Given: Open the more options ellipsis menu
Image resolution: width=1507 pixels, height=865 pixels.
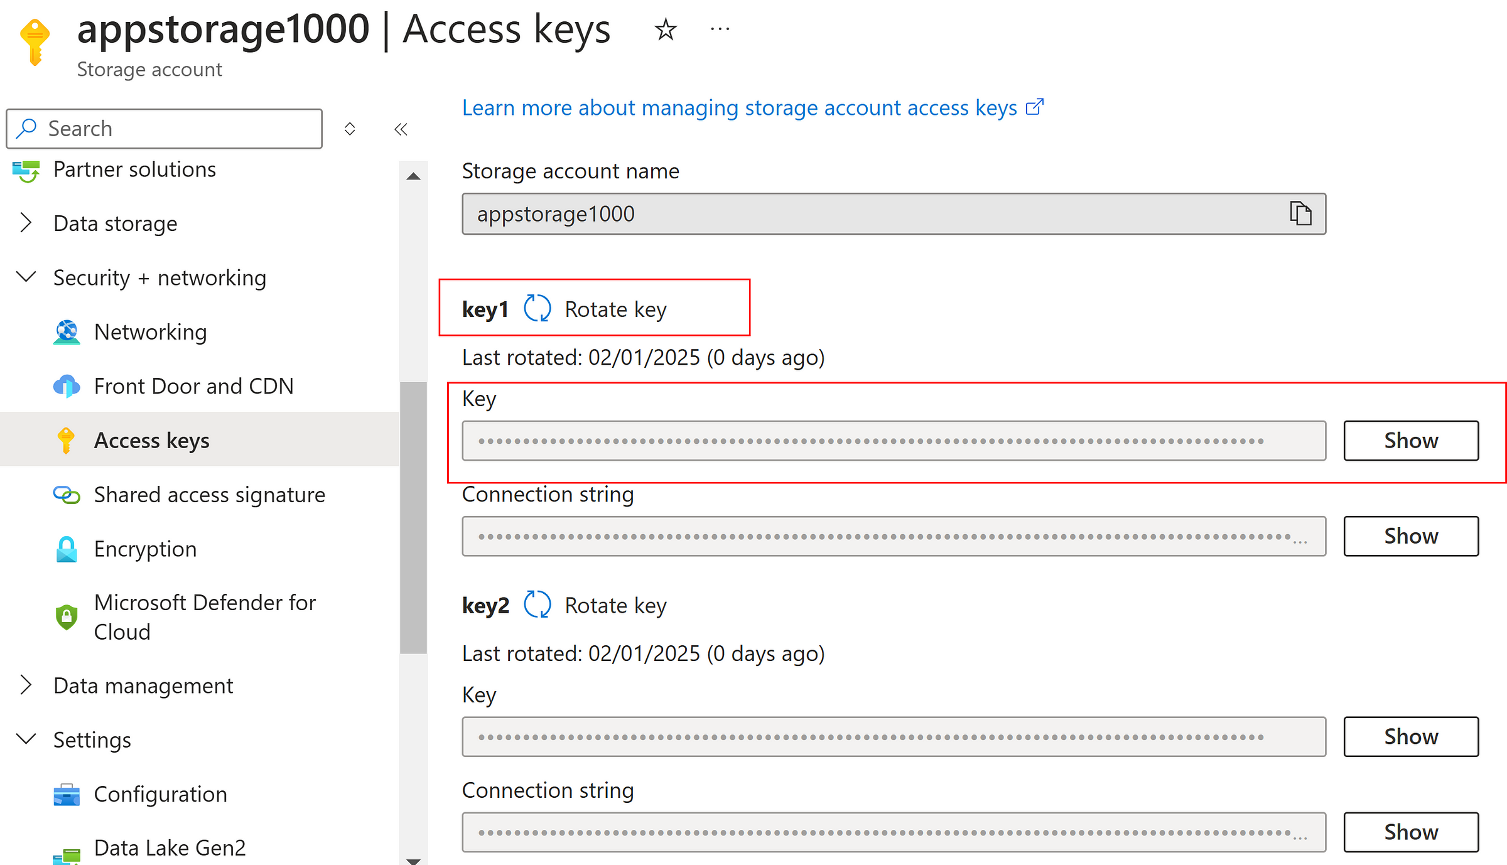Looking at the screenshot, I should click(720, 29).
